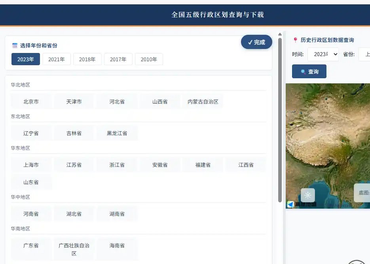Screen dimensions: 370x264
Task: Select the 2023年 year tab
Action: point(25,59)
